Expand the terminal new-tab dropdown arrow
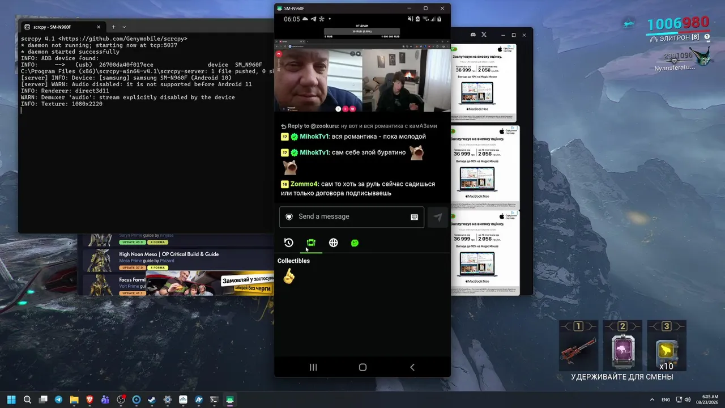The height and width of the screenshot is (408, 725). tap(124, 27)
